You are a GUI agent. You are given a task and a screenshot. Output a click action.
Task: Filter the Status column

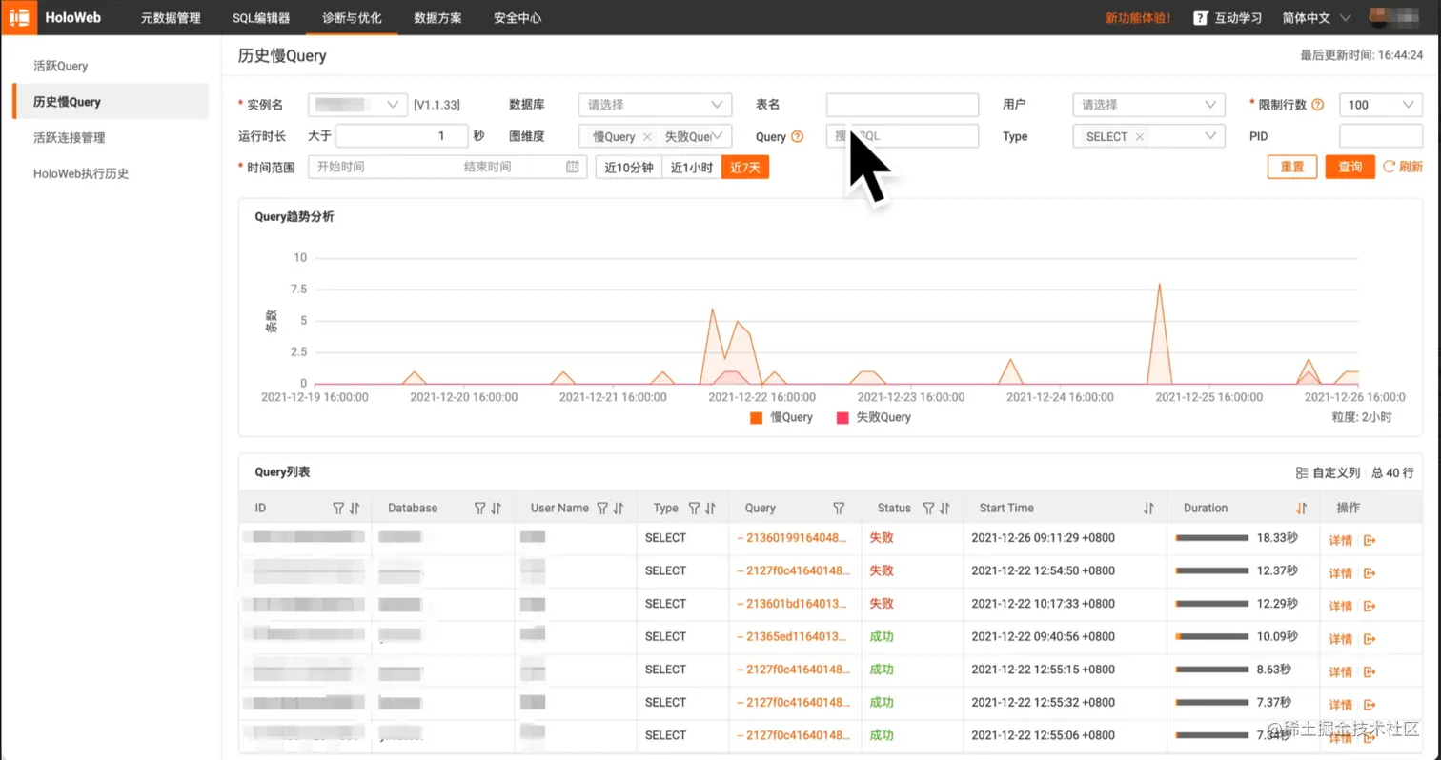point(928,509)
